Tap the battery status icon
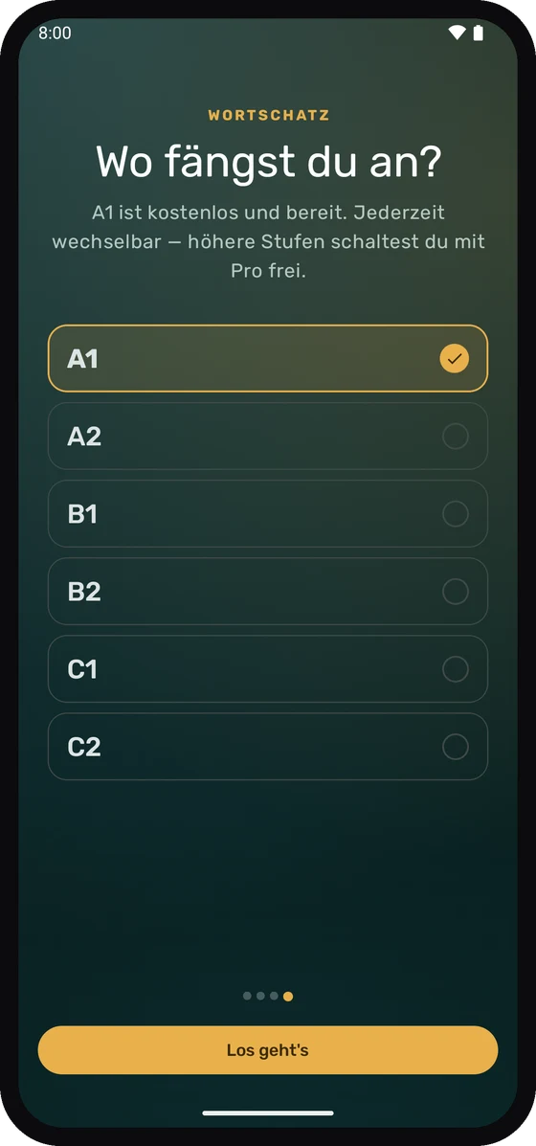The width and height of the screenshot is (536, 1146). [479, 33]
